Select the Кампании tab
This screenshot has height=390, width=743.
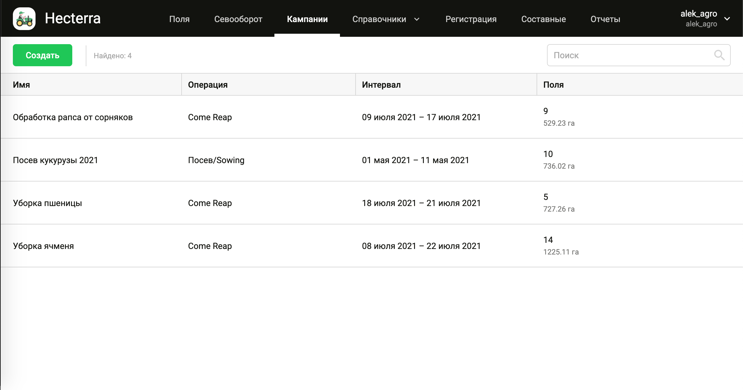point(307,19)
